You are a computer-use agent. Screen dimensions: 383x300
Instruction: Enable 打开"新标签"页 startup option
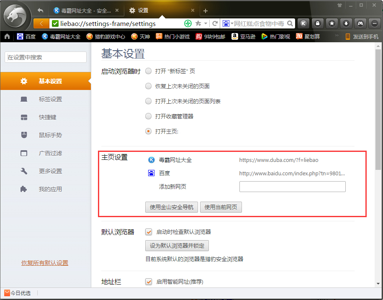pyautogui.click(x=148, y=71)
